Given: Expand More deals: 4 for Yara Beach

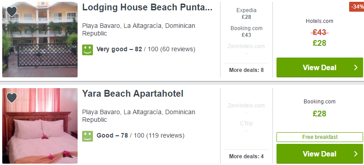Looking at the screenshot, I should tap(246, 156).
